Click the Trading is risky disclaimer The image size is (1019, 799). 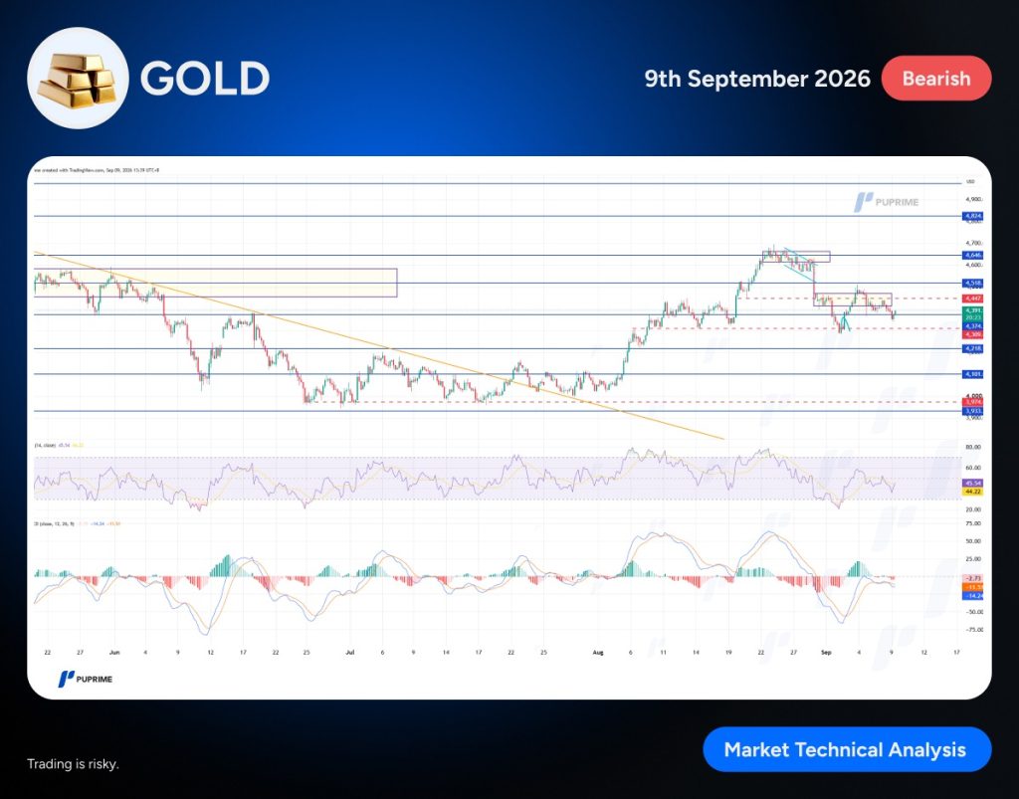[x=73, y=764]
